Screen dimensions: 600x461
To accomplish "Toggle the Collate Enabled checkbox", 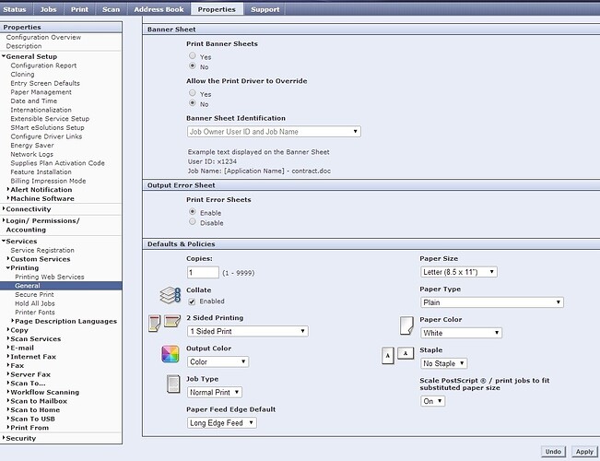I will [192, 301].
